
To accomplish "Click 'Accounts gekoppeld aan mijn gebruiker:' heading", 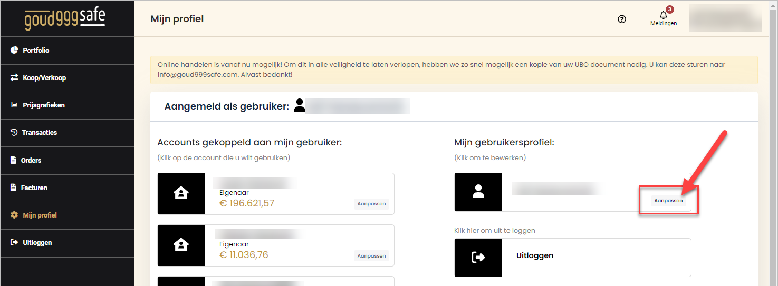I will (x=249, y=142).
